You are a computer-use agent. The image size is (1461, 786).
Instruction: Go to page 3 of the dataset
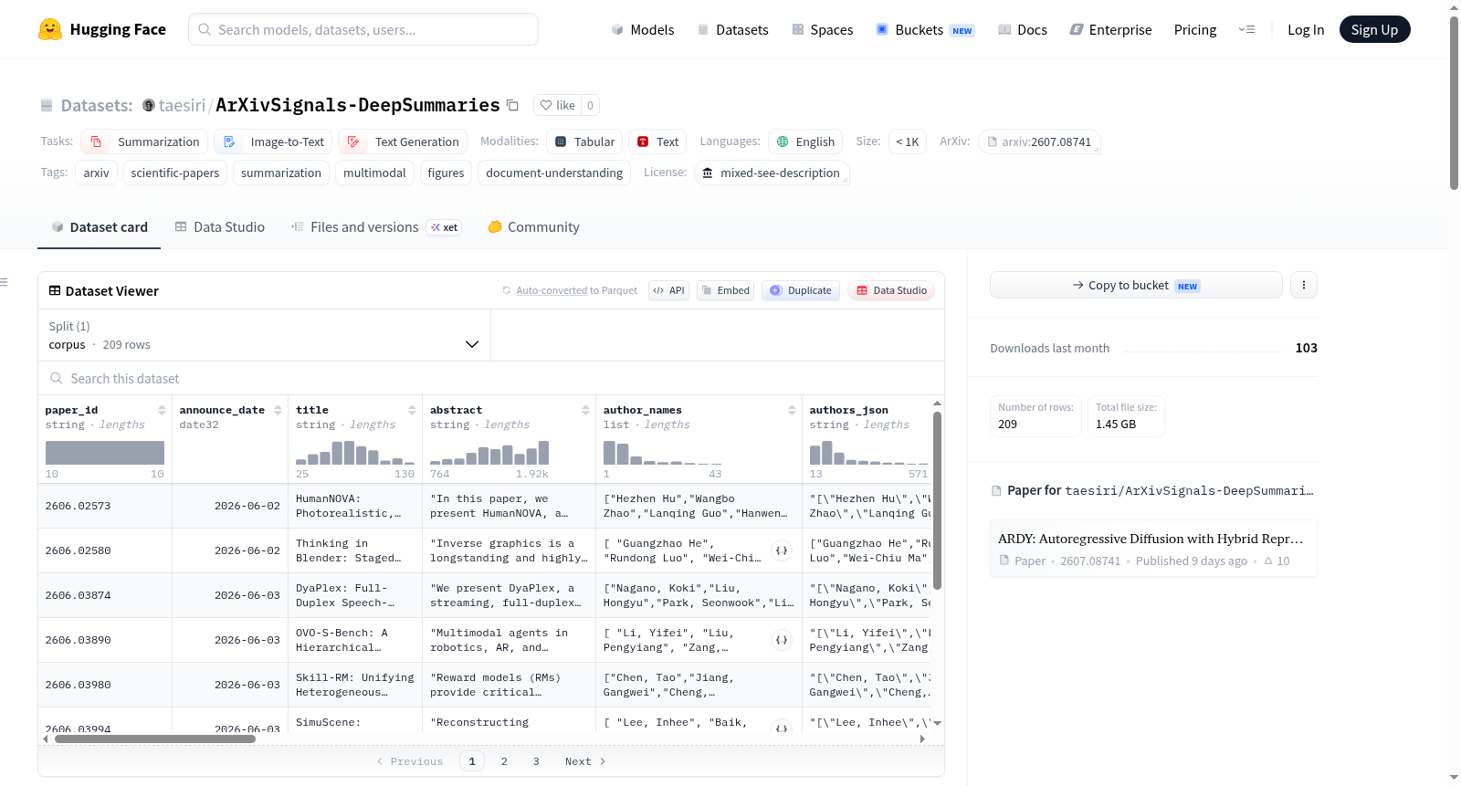[x=536, y=761]
